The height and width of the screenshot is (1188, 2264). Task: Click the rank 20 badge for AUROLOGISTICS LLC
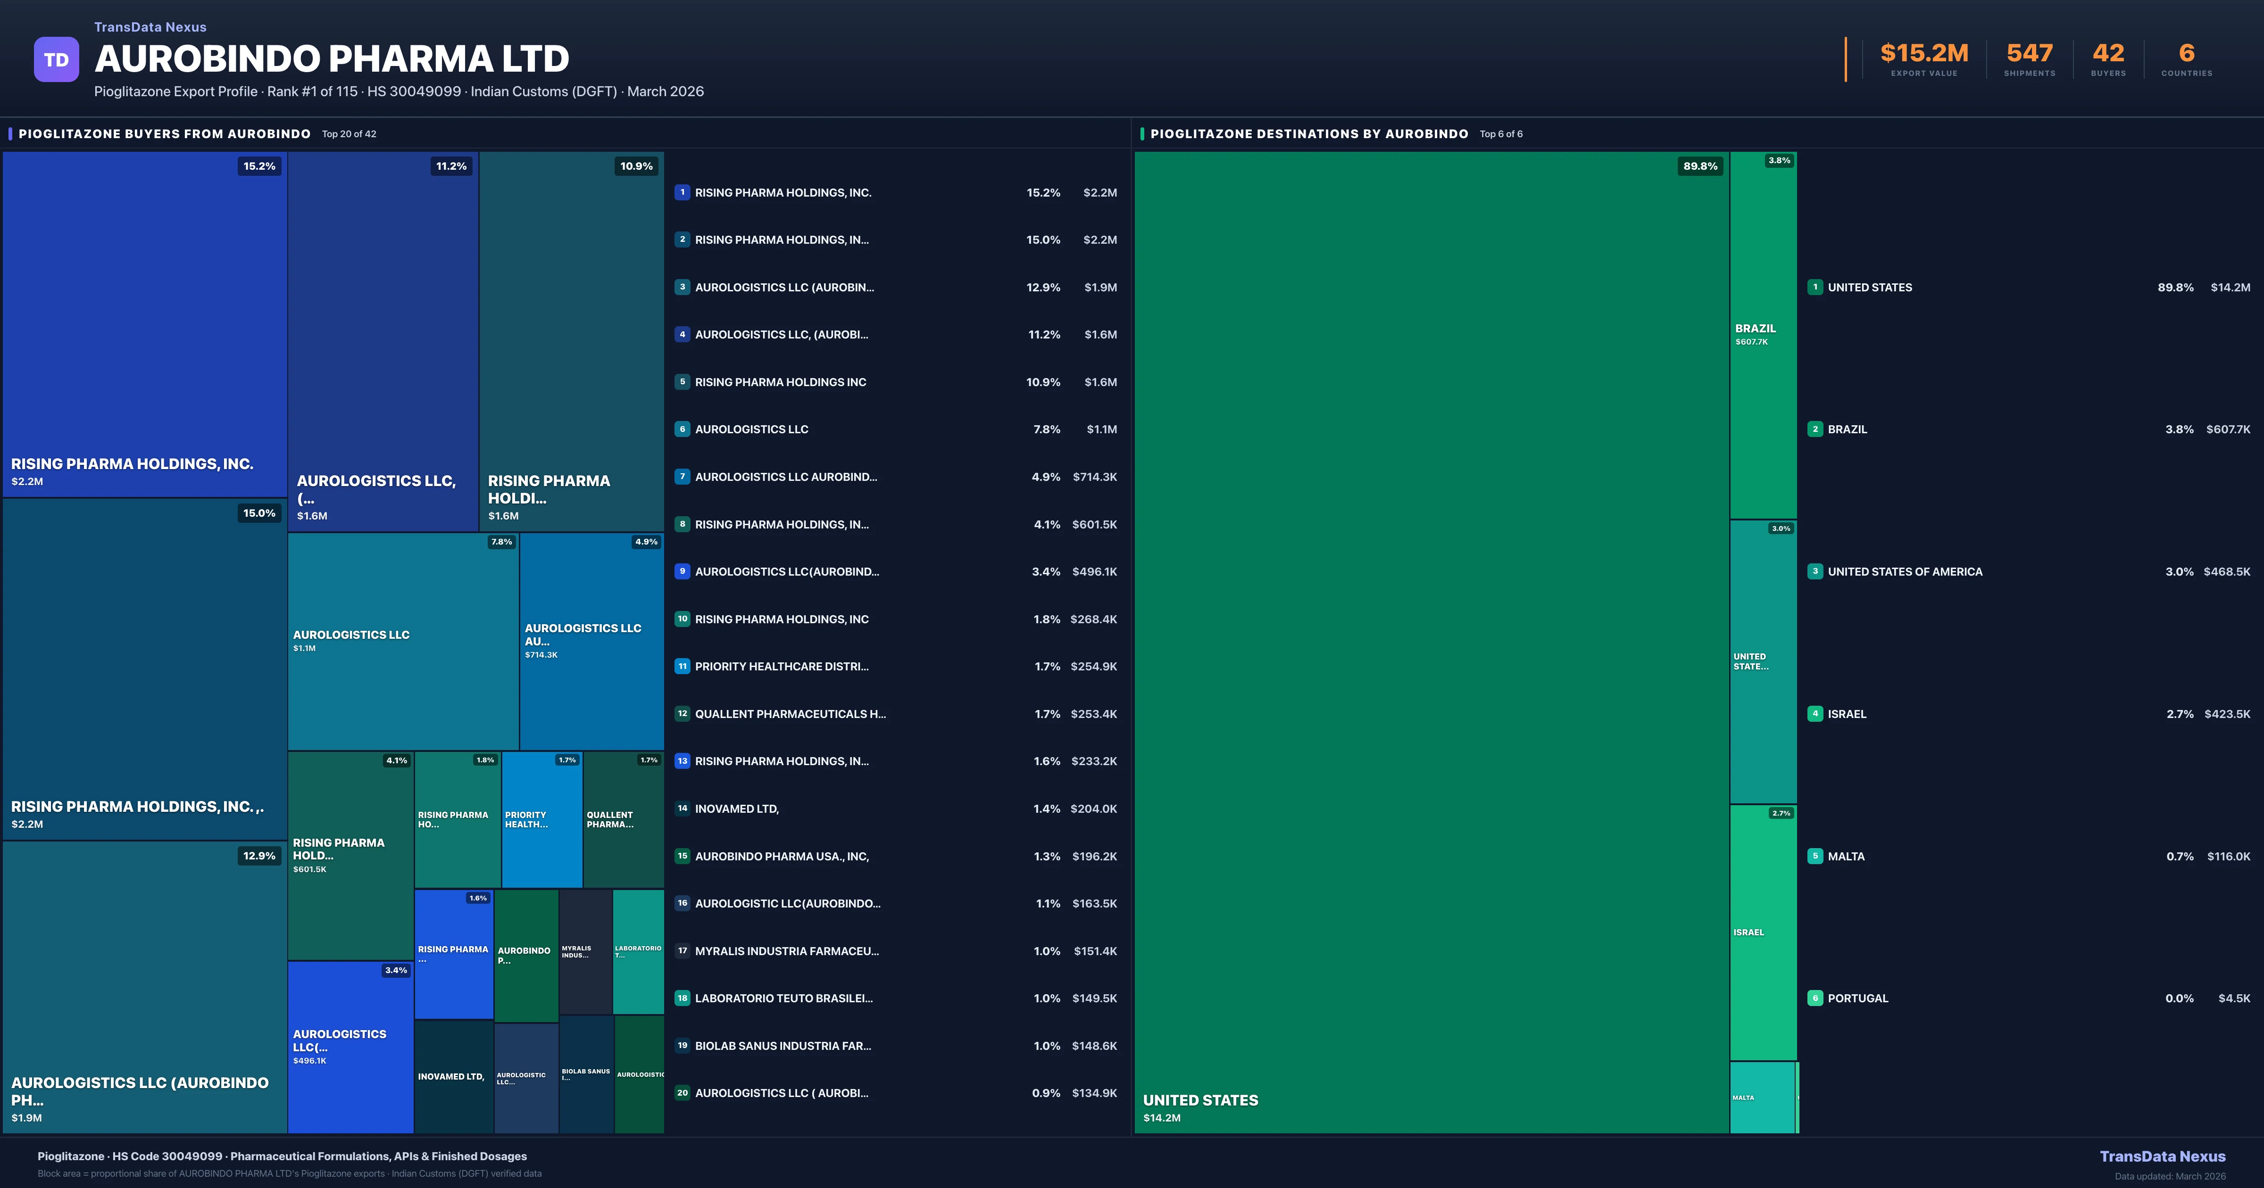point(683,1093)
